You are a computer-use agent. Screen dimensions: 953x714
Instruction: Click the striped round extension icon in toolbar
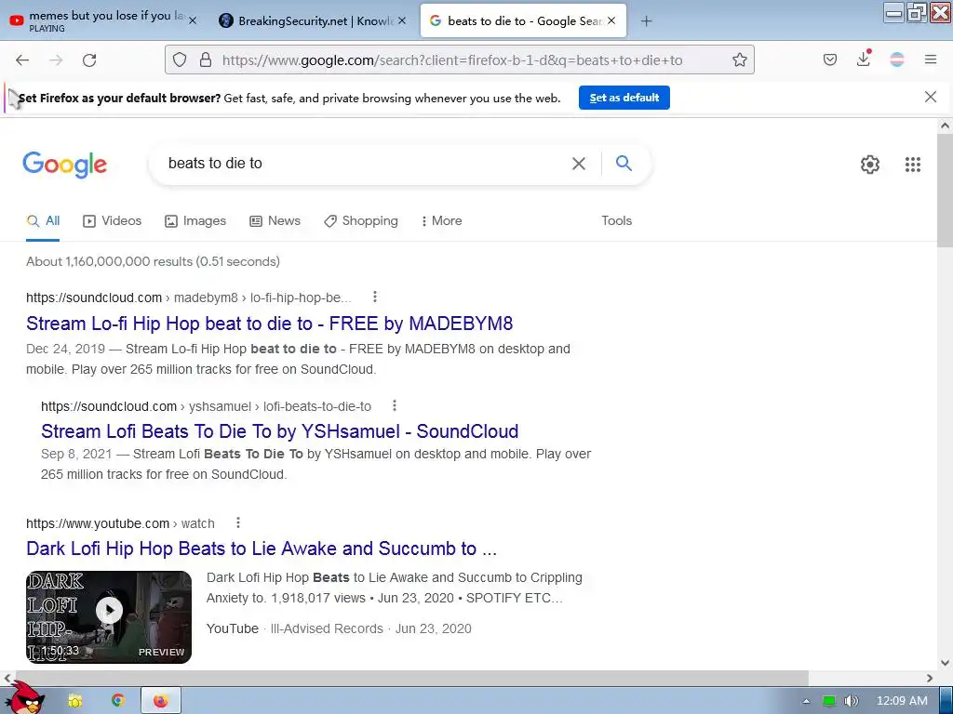[x=897, y=59]
